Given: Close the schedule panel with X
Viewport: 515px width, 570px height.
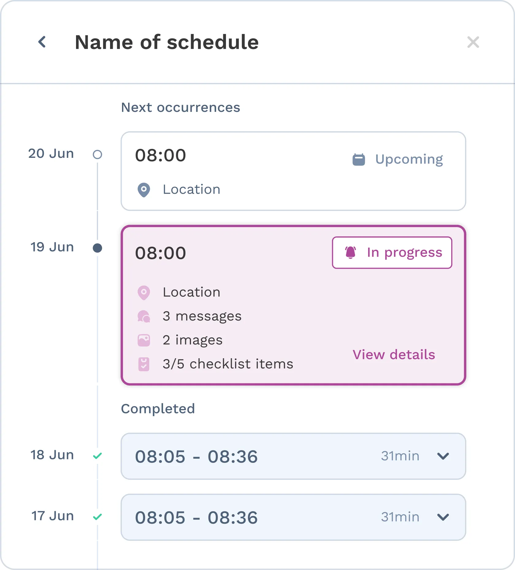Looking at the screenshot, I should tap(473, 42).
